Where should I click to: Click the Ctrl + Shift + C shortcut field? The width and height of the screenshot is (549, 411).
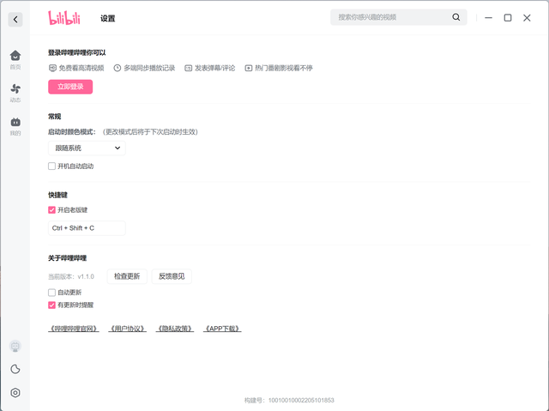(x=87, y=228)
